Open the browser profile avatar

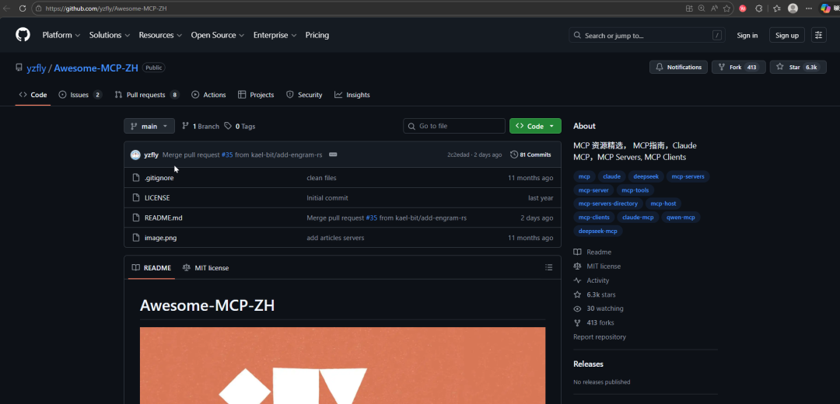click(793, 9)
